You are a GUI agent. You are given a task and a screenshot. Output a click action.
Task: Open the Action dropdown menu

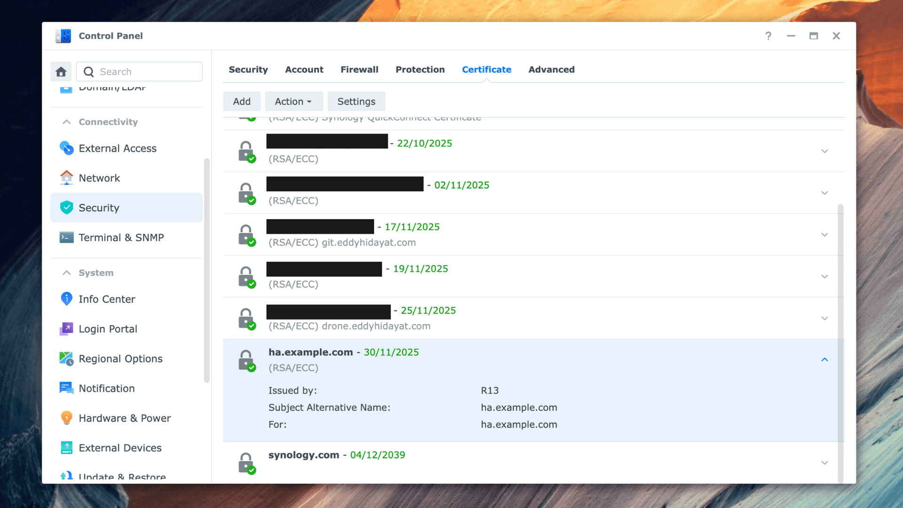click(x=293, y=102)
